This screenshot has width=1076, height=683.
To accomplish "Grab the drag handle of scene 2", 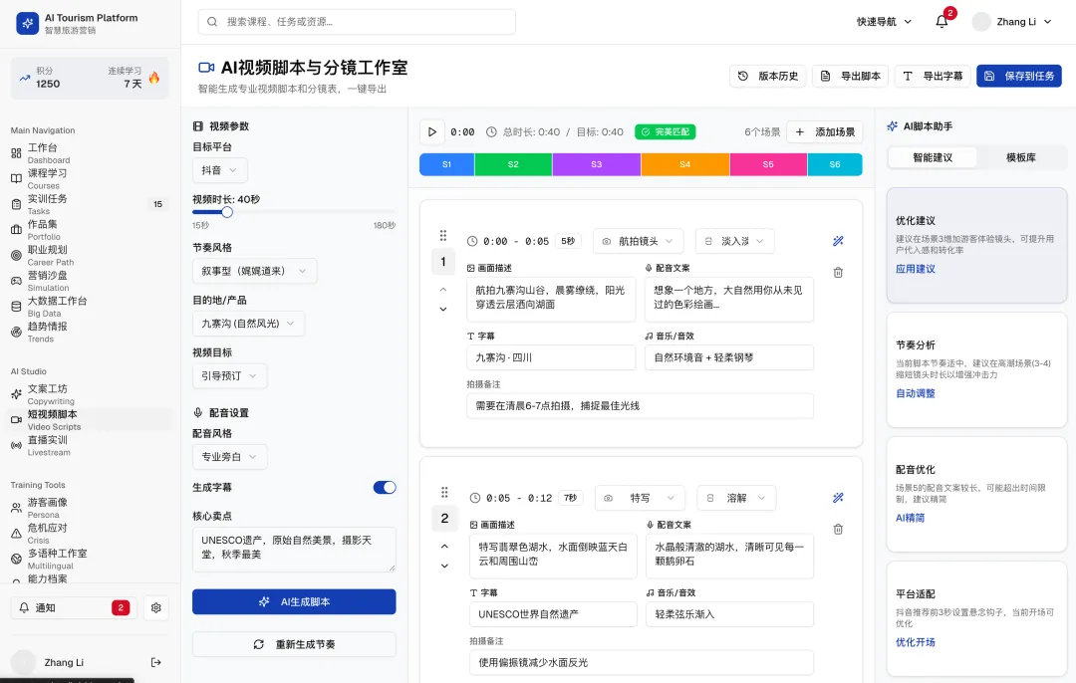I will pos(444,493).
